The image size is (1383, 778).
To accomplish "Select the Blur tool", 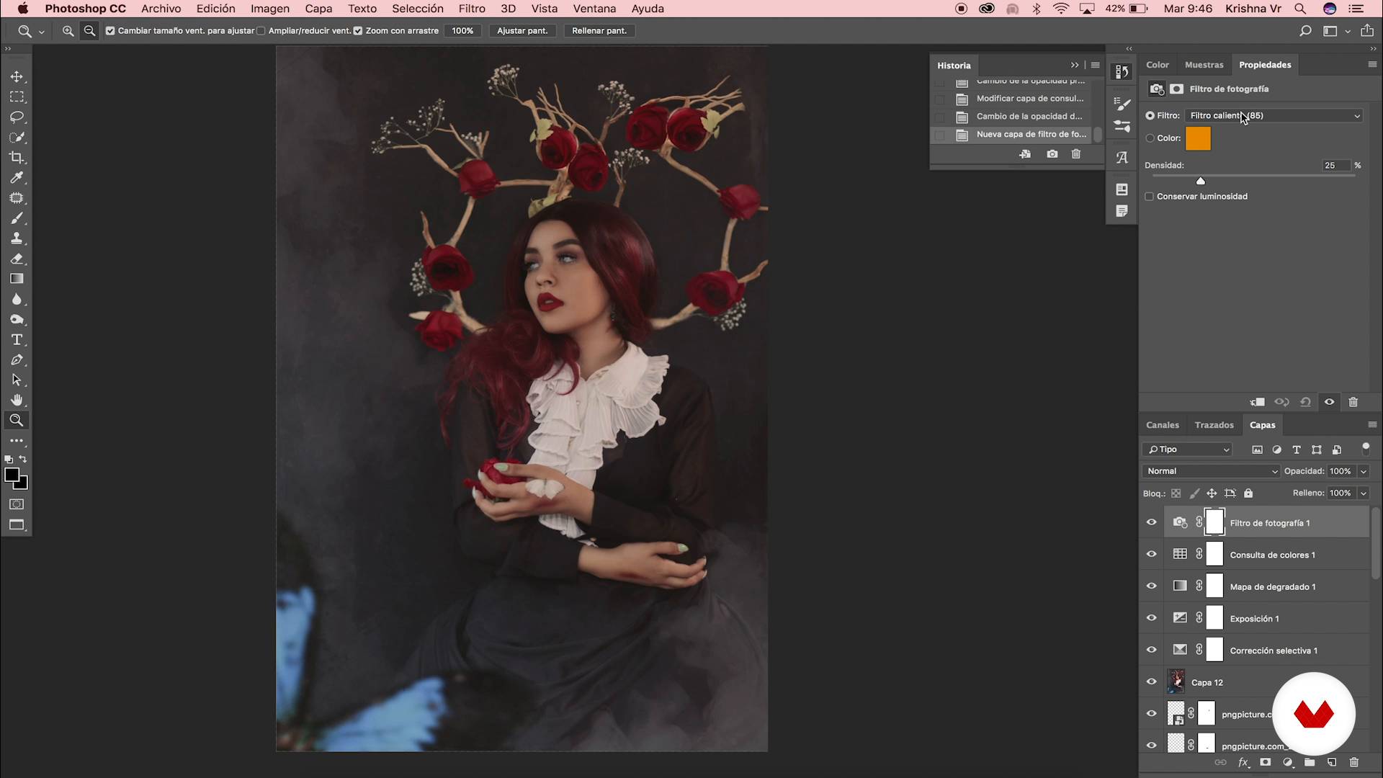I will pos(17,299).
